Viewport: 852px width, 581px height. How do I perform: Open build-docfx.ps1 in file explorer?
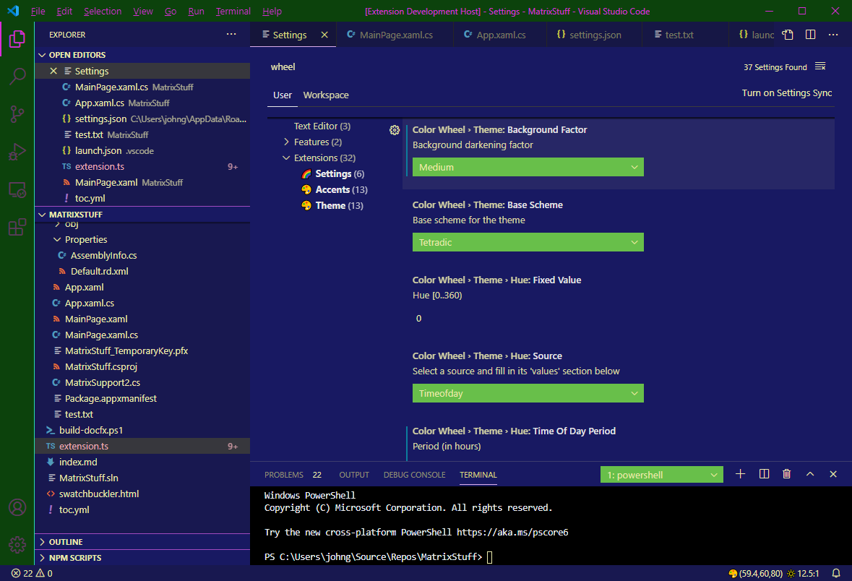(x=142, y=431)
